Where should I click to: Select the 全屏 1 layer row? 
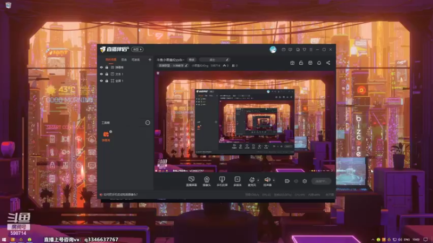126,81
